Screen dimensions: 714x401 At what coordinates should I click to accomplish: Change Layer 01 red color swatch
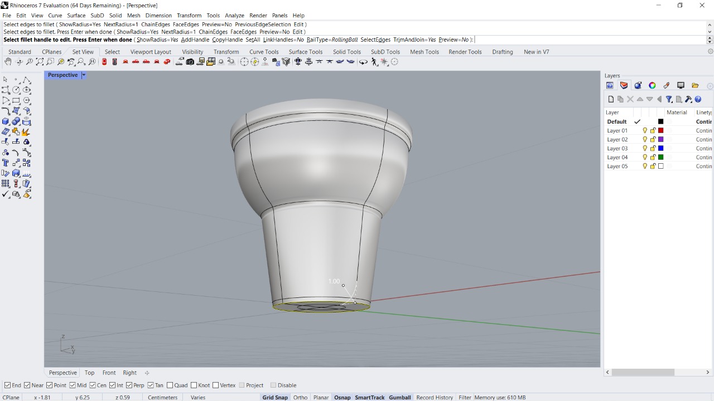pyautogui.click(x=661, y=130)
